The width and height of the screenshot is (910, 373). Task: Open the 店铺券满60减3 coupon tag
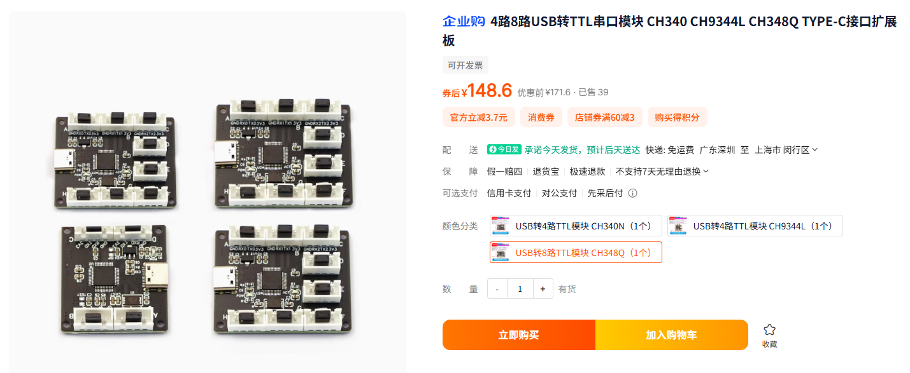604,118
